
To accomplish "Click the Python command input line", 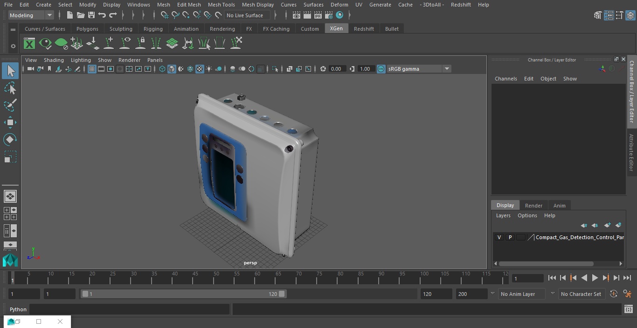I will click(x=129, y=309).
